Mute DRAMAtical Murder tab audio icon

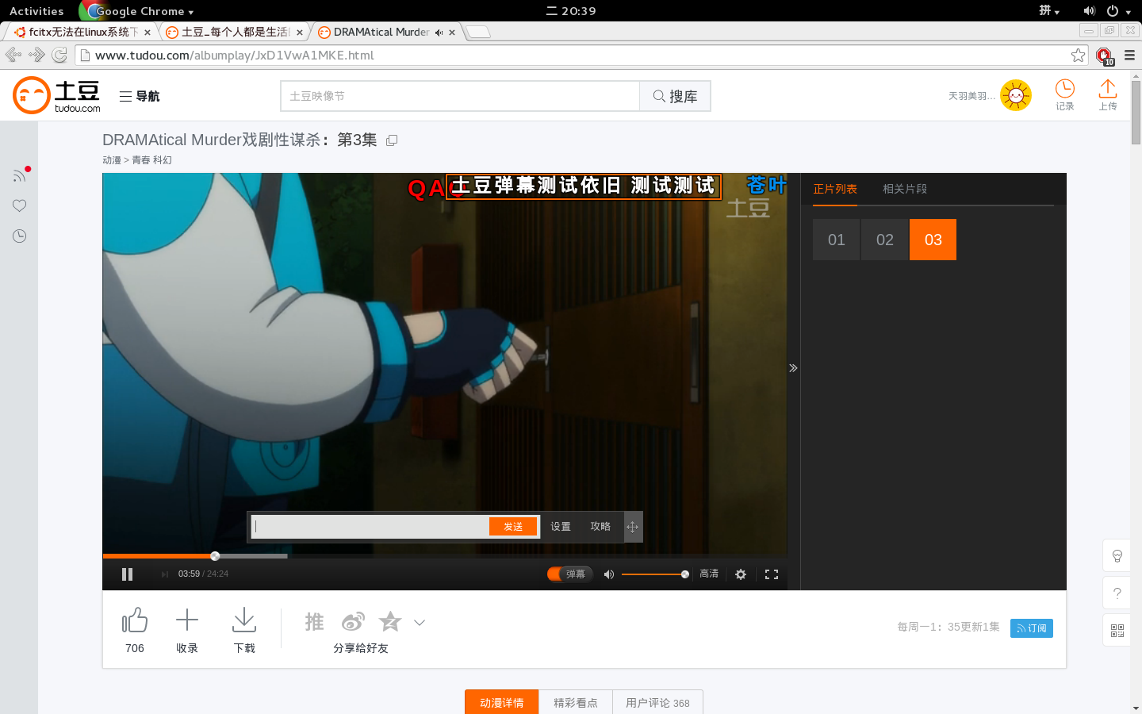(439, 33)
